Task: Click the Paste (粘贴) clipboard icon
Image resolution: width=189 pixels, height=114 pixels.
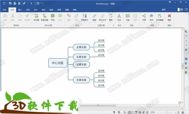Action: pos(5,16)
